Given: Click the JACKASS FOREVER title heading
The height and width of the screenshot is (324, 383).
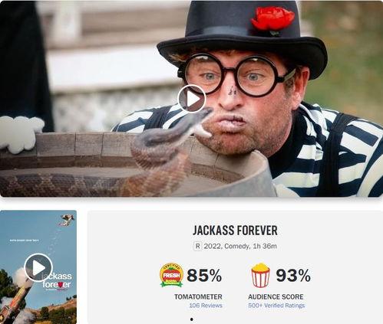Looking at the screenshot, I should [235, 231].
